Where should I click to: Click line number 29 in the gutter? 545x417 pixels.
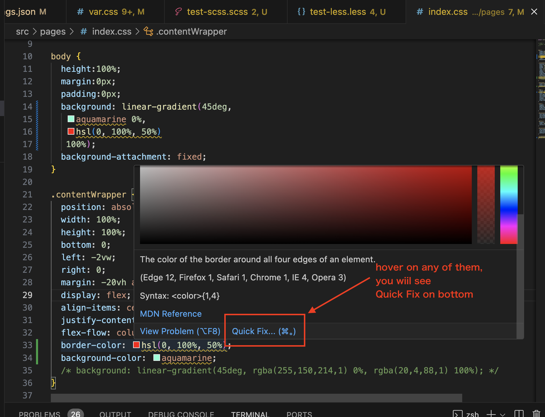pyautogui.click(x=27, y=295)
